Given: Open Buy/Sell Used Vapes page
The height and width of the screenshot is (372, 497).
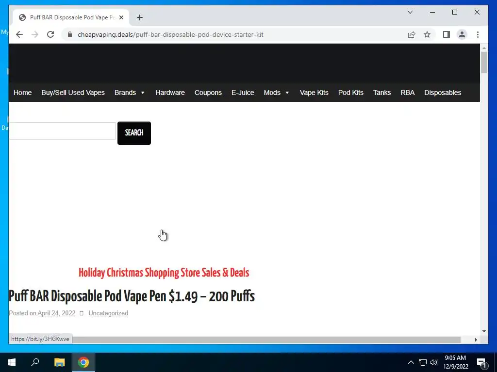Looking at the screenshot, I should [73, 93].
